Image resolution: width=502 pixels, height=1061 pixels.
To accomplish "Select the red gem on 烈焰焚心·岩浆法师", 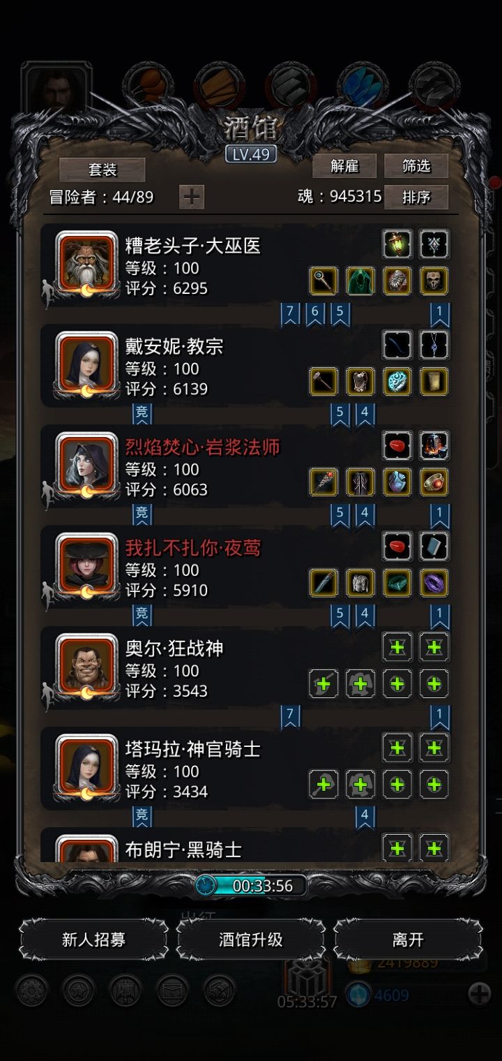I will (x=397, y=445).
